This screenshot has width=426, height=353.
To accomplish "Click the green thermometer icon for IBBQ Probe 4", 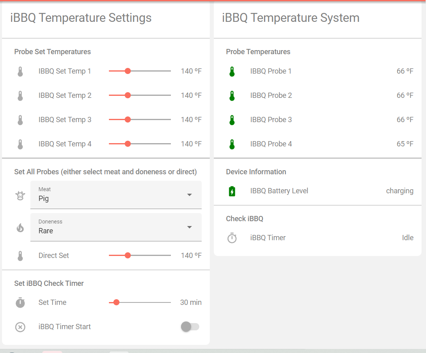I will pos(232,144).
